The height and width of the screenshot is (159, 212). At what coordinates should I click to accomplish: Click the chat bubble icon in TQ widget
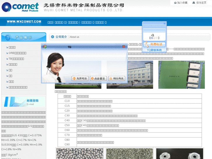coord(152,35)
